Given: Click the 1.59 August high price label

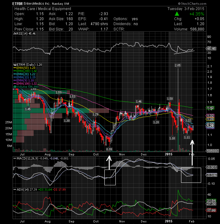Looking at the screenshot, I should (x=59, y=92).
